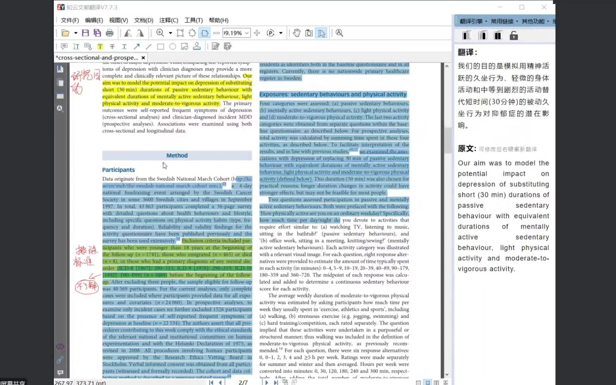616x385 pixels.
Task: Open the bookmarks side panel
Action: pyautogui.click(x=60, y=69)
